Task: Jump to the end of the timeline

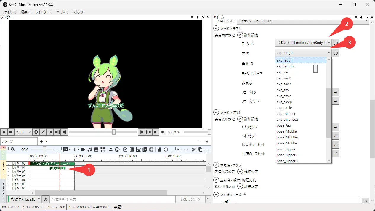Action: point(156,132)
